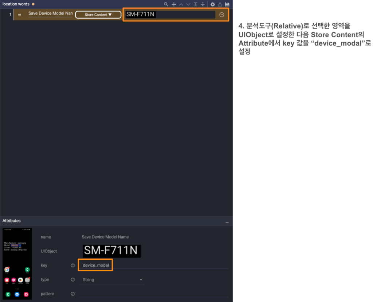
Task: Open the Store Content action dropdown
Action: pyautogui.click(x=98, y=15)
